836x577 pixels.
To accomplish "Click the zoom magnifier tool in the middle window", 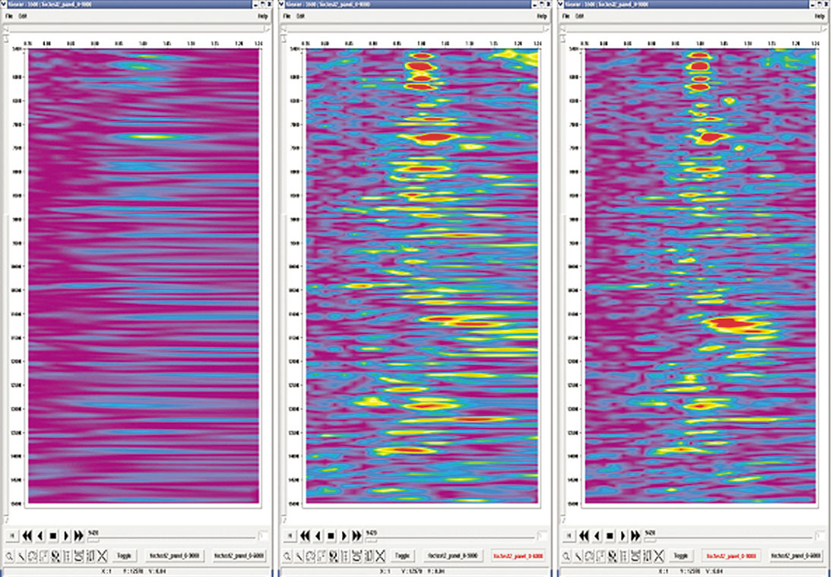I will click(x=288, y=557).
